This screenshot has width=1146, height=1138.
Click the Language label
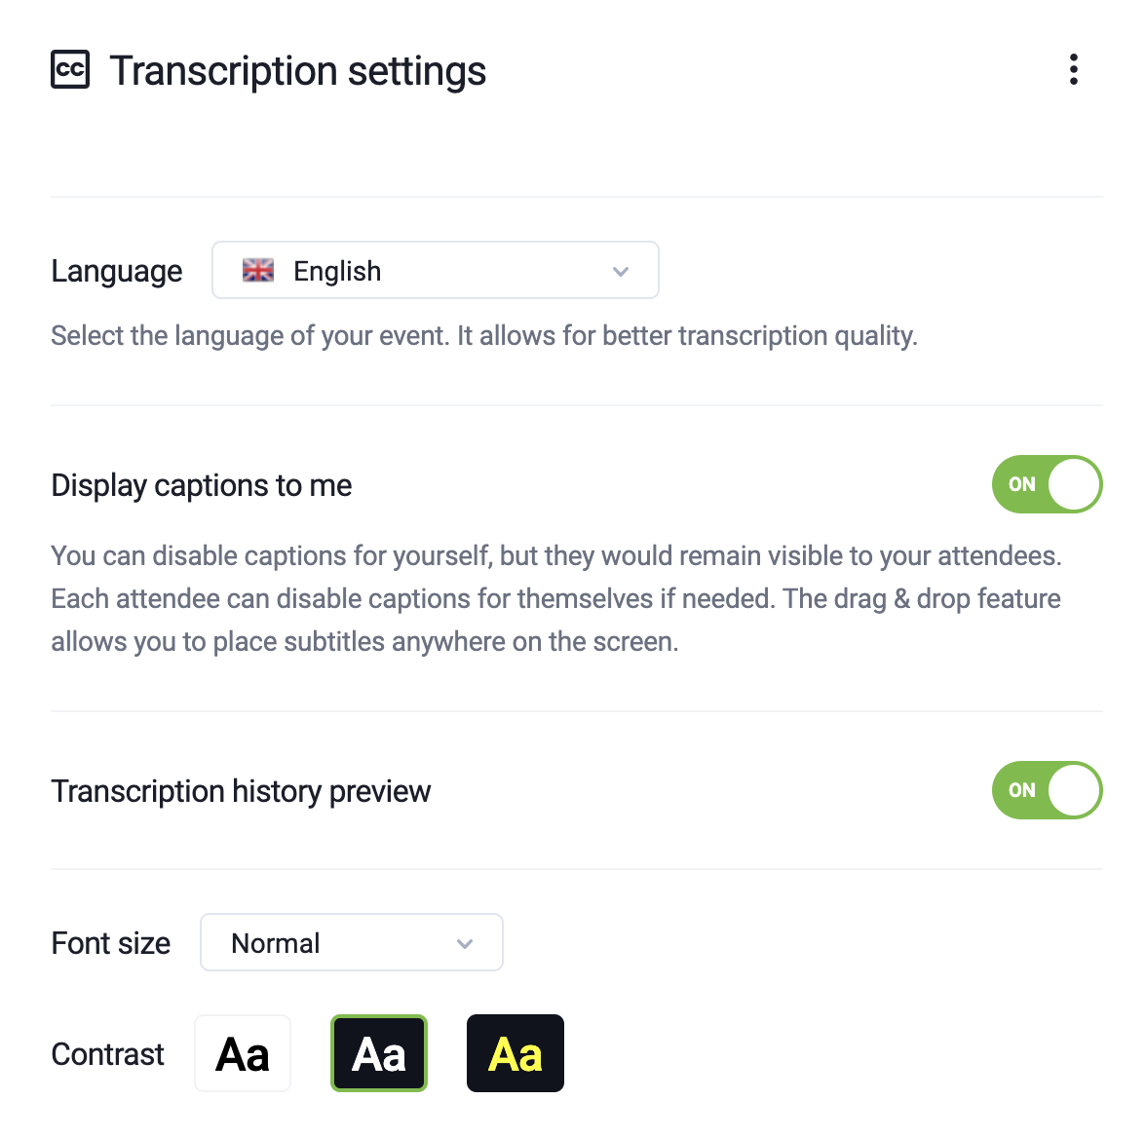pyautogui.click(x=116, y=271)
